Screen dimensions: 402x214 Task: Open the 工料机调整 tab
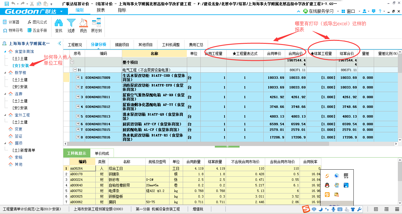tap(171, 45)
